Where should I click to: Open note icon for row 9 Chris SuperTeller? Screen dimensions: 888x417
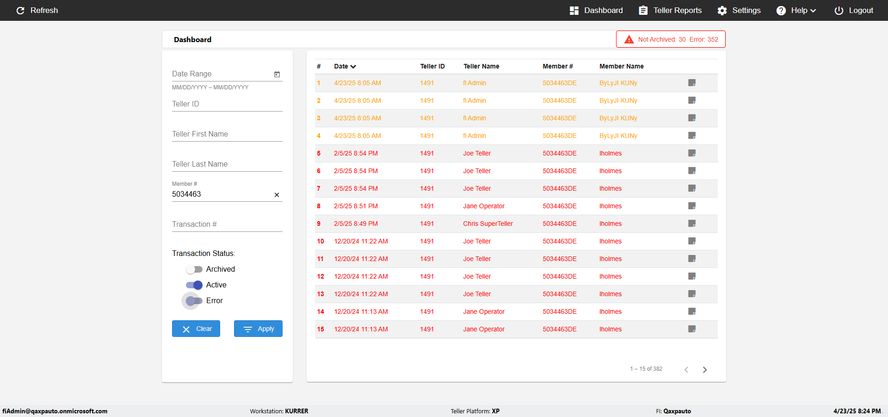tap(692, 224)
